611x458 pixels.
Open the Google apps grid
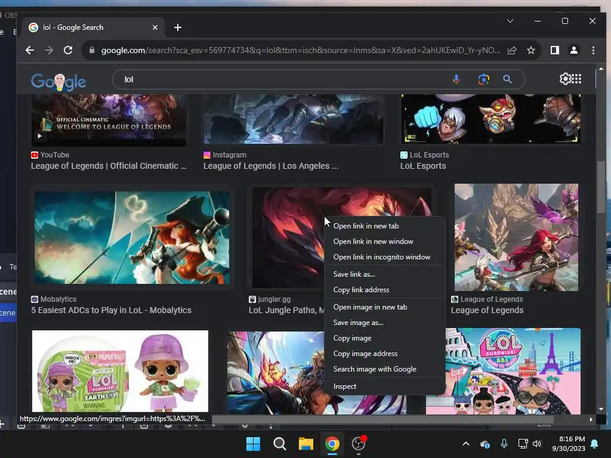[x=576, y=79]
